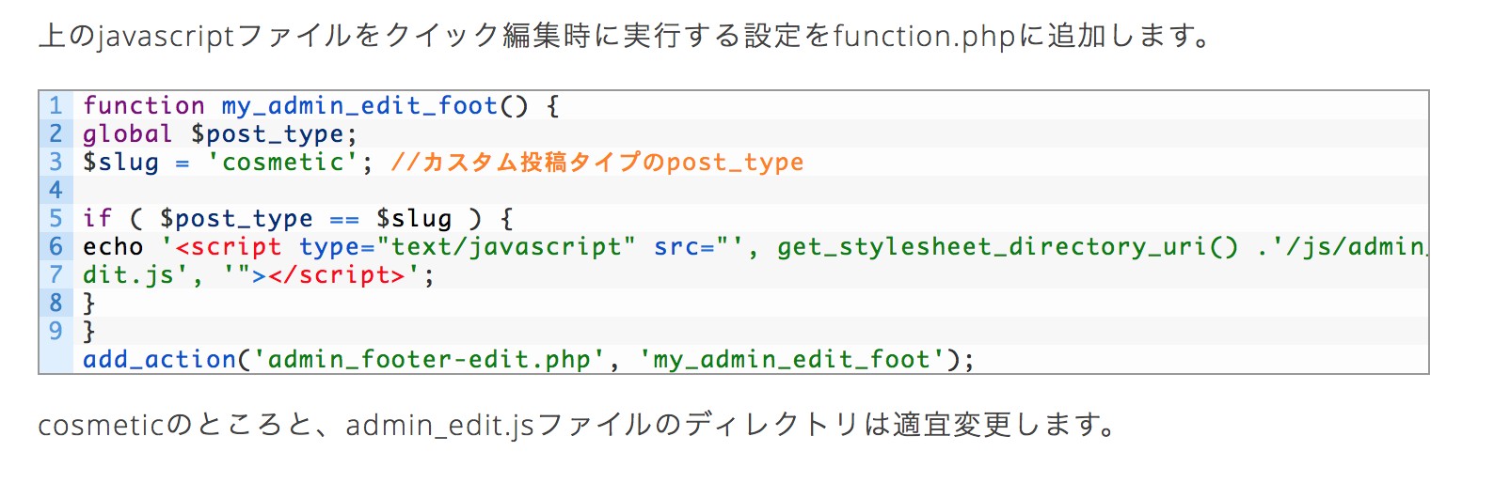Click the red <script opening tag text
This screenshot has height=483, width=1494.
[229, 246]
